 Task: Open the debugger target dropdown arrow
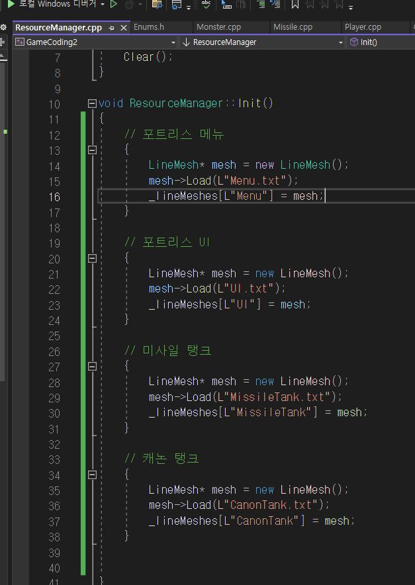(x=102, y=5)
